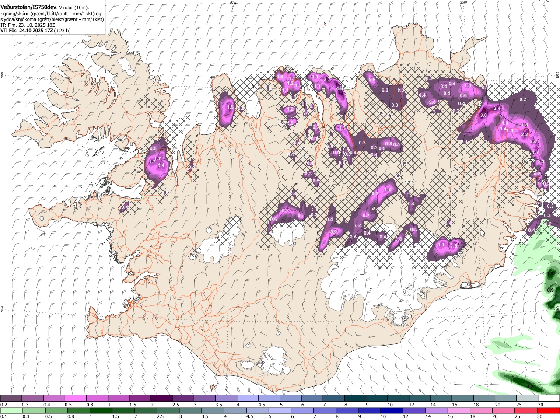Click the lower legend swatch between 25 and 30
Screen dimensions: 560x420
coord(526,411)
